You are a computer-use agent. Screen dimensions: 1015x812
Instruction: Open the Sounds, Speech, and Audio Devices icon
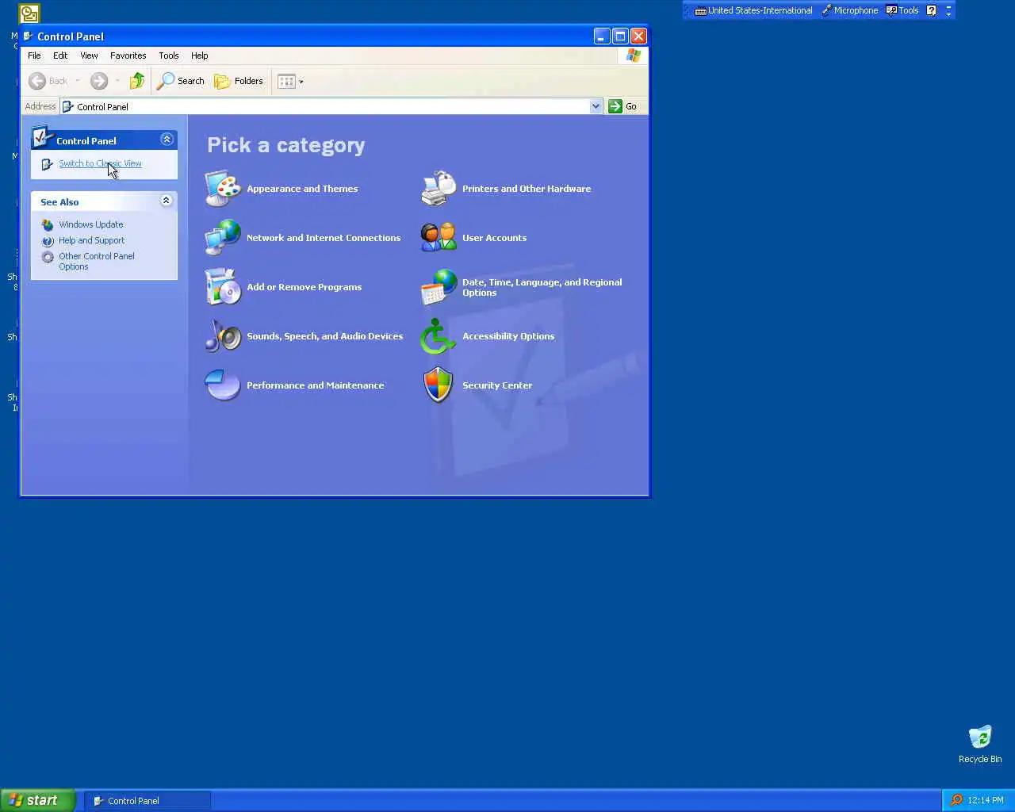tap(223, 336)
